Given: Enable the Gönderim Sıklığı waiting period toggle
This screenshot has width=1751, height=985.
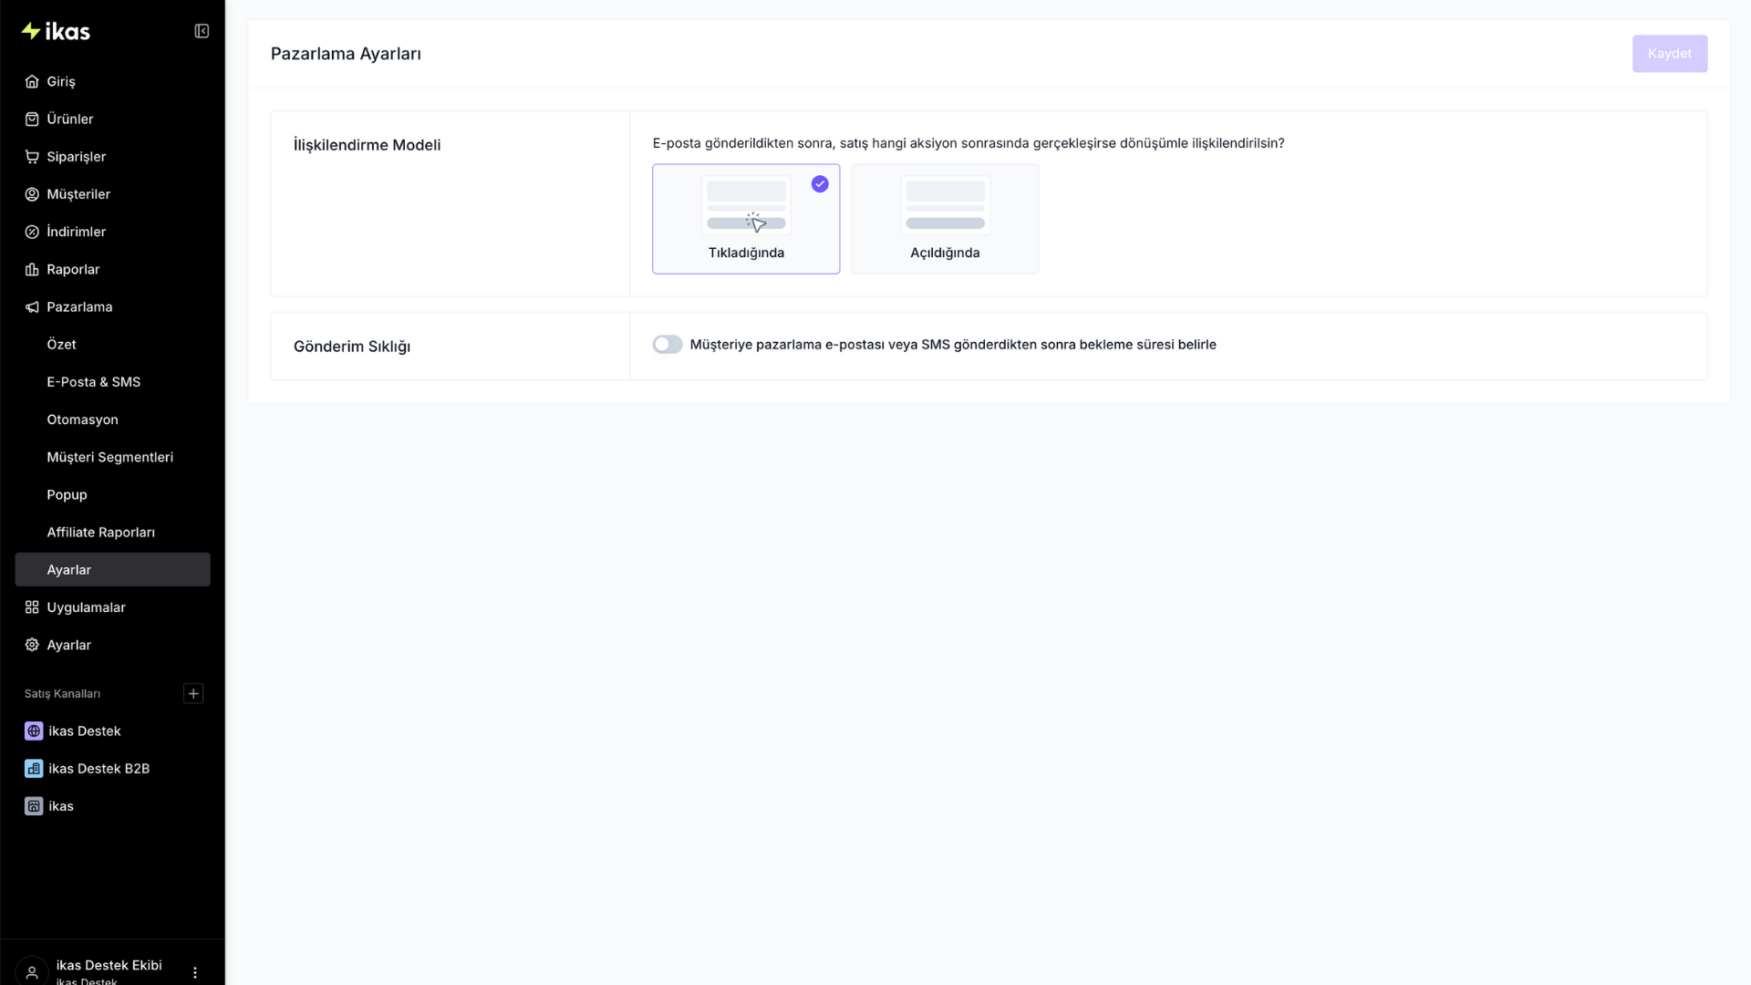Looking at the screenshot, I should [668, 344].
